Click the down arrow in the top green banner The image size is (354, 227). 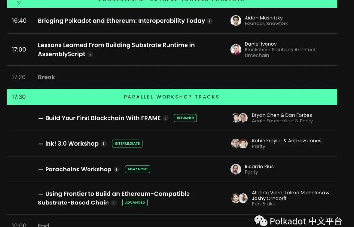[x=19, y=2]
